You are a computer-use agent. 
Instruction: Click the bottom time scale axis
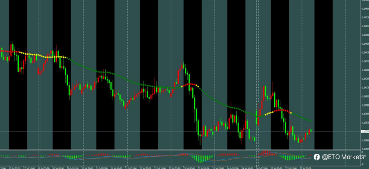point(180,167)
